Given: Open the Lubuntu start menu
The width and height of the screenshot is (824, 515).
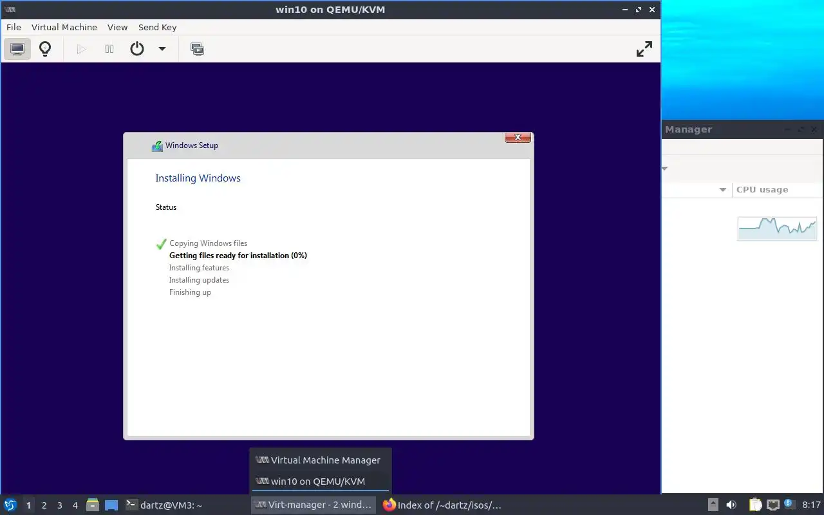Looking at the screenshot, I should (x=10, y=505).
